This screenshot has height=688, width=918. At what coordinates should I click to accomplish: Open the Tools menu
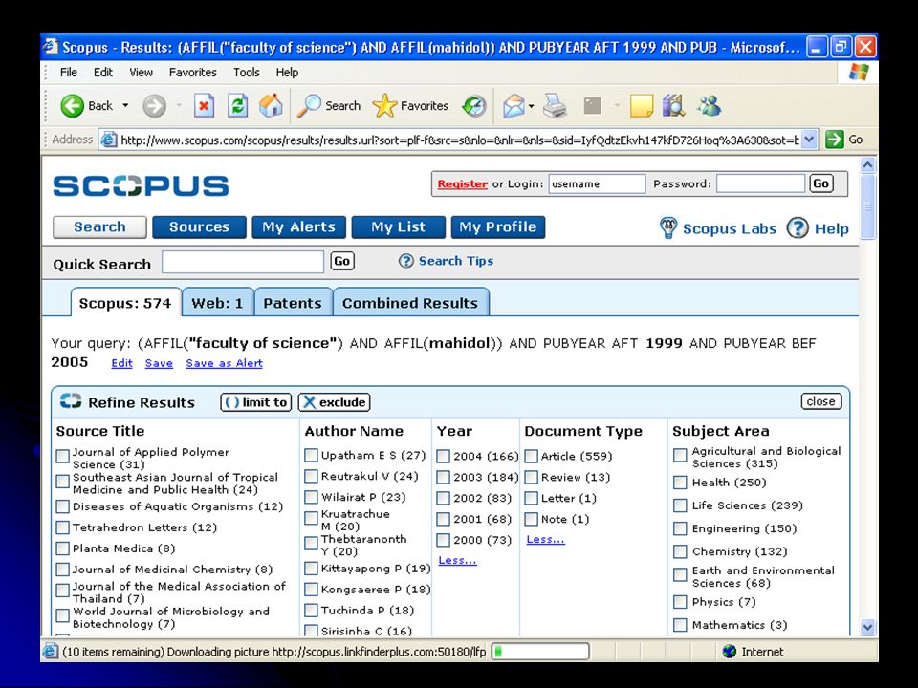(x=247, y=73)
